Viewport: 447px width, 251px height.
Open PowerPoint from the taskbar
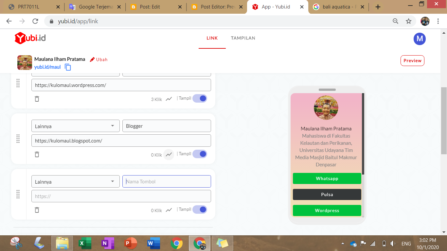click(x=131, y=243)
